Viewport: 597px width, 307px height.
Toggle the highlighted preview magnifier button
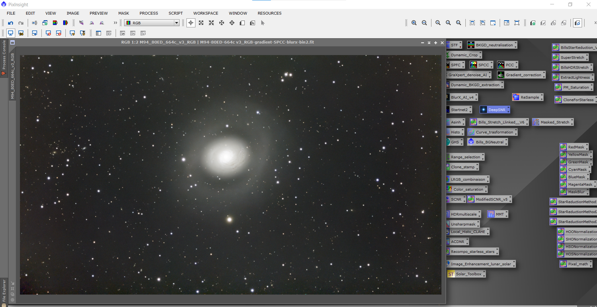[x=577, y=23]
